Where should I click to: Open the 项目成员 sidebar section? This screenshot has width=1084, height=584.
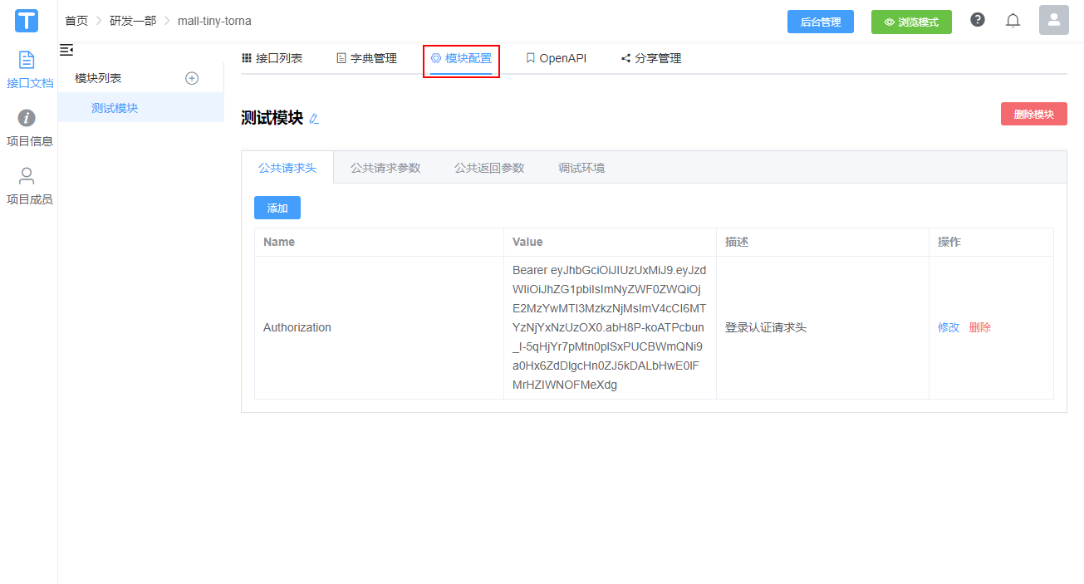point(29,186)
